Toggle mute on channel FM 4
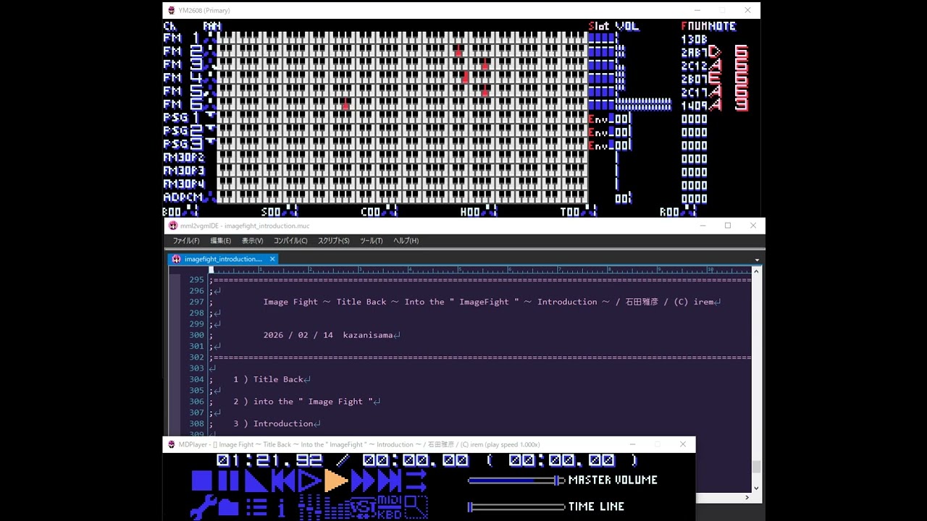The width and height of the screenshot is (927, 521). tap(182, 77)
